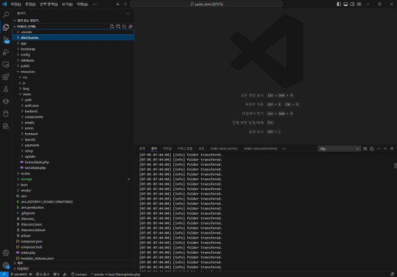Expand the database folder
The width and height of the screenshot is (397, 277).
[x=73, y=60]
